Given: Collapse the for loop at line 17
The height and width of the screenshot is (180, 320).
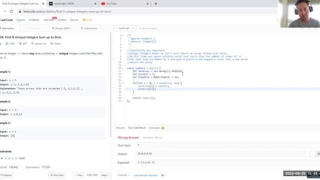Looking at the screenshot, I should tap(122, 83).
